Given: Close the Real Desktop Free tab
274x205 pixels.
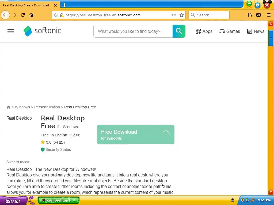Looking at the screenshot, I should pos(55,5).
